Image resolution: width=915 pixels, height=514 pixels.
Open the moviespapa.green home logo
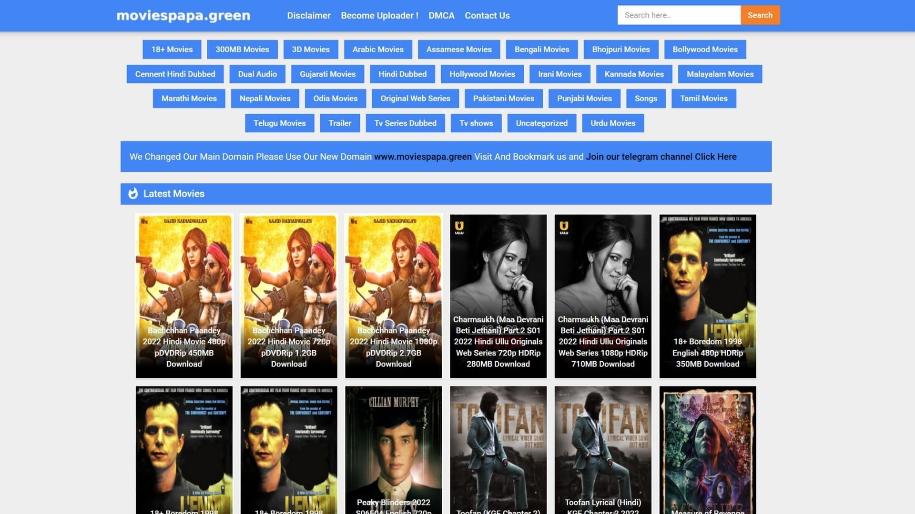click(x=183, y=16)
